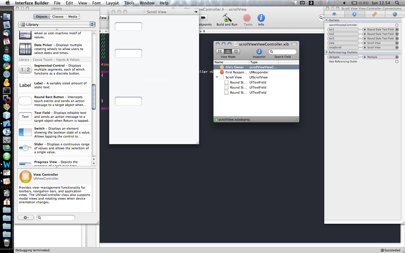Image resolution: width=405 pixels, height=253 pixels.
Task: Open the Attributes inspector tab
Action: 334,14
